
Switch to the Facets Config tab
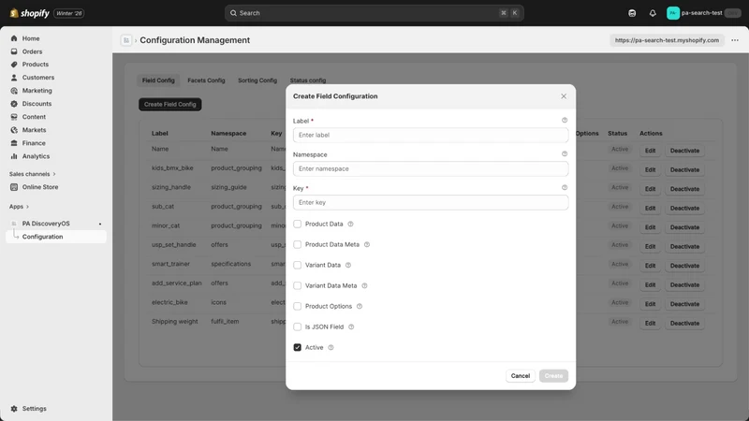point(206,80)
